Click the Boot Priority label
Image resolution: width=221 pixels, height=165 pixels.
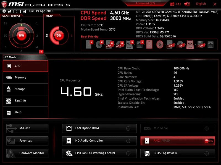click(90, 37)
